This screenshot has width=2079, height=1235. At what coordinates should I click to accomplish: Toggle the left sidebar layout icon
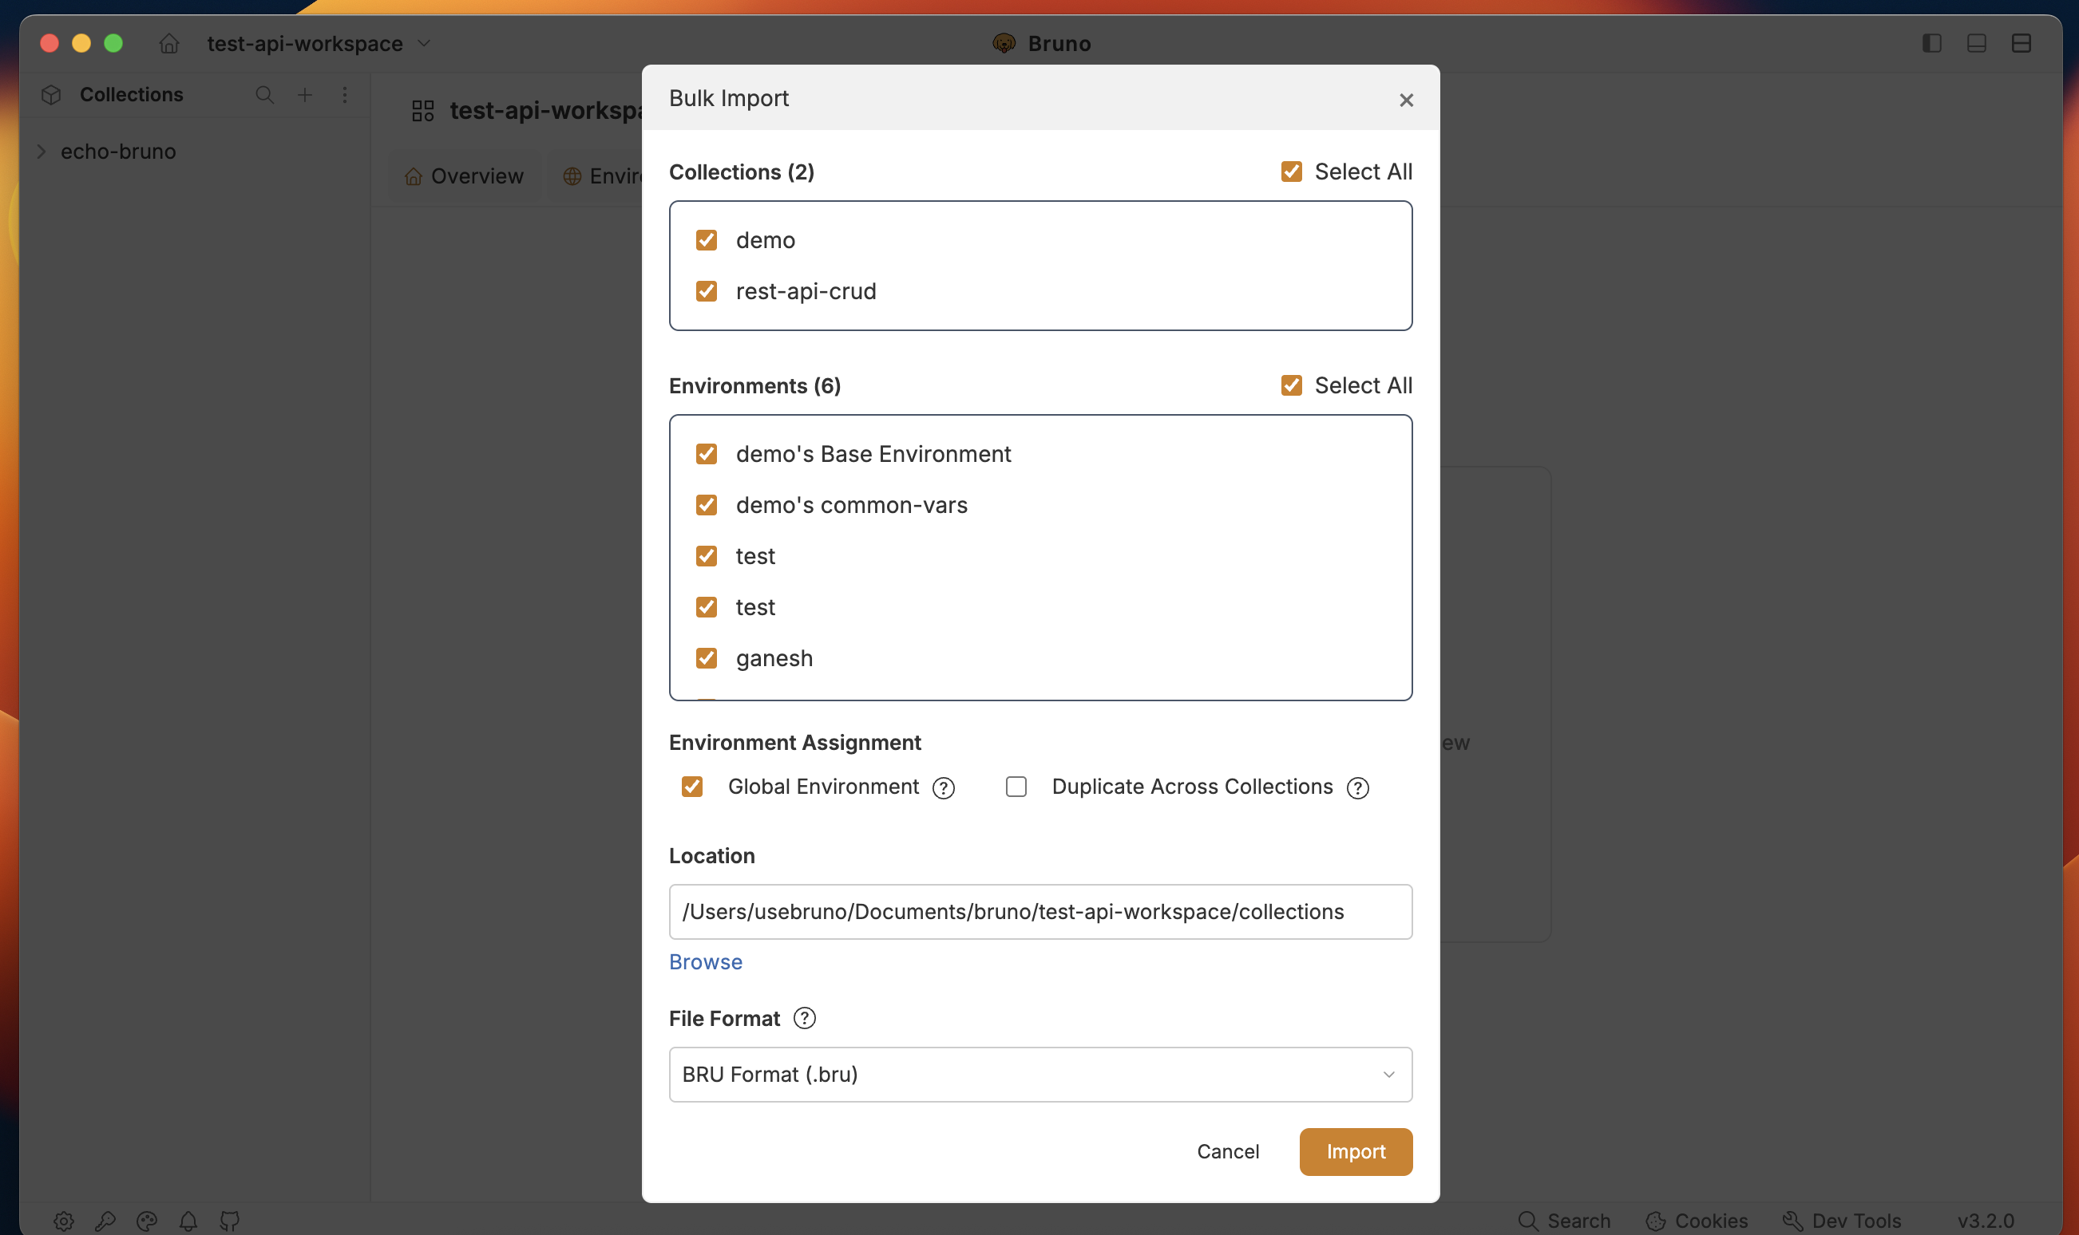1931,43
